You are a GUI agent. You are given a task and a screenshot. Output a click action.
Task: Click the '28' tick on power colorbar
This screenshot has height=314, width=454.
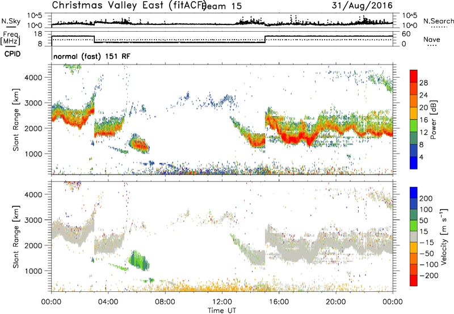(423, 83)
